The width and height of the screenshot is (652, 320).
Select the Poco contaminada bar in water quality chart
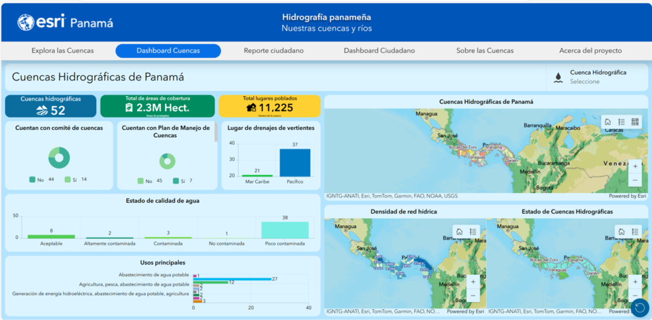point(285,229)
